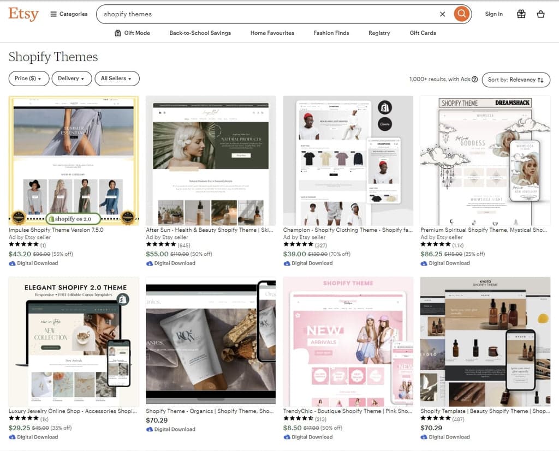Expand the Delivery filter
The image size is (559, 451).
click(x=72, y=79)
